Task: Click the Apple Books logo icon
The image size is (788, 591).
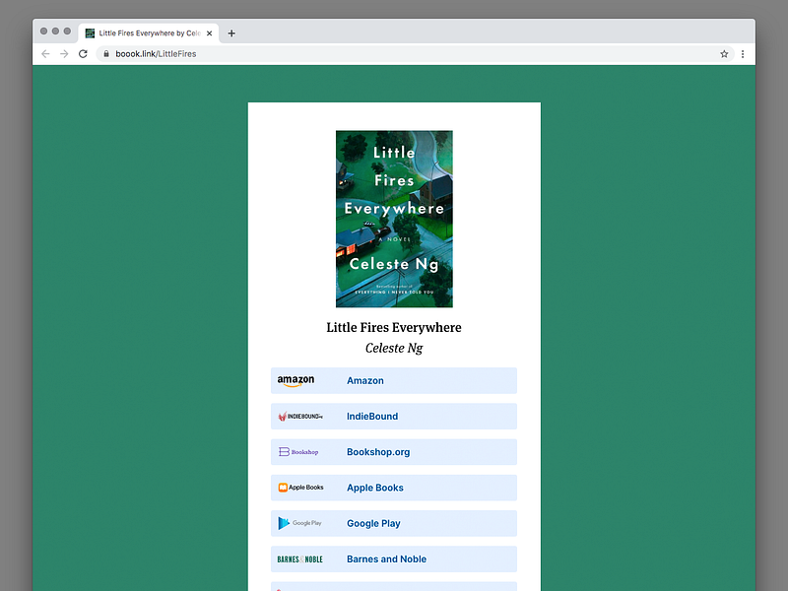Action: (300, 488)
